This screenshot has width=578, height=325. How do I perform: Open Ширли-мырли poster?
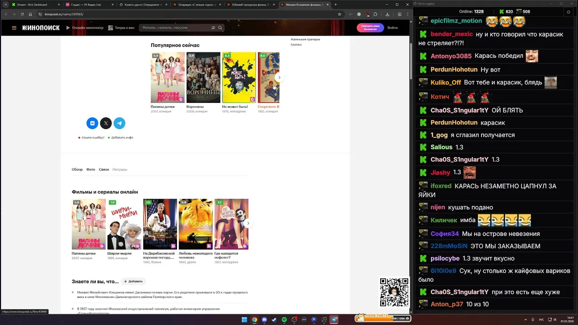click(x=124, y=224)
